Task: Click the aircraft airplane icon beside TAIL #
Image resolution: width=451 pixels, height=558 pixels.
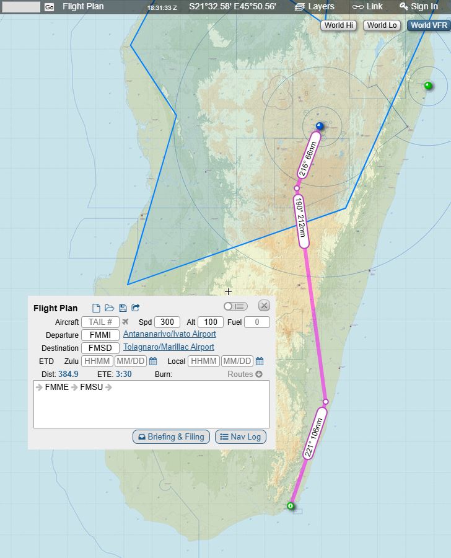Action: [125, 322]
